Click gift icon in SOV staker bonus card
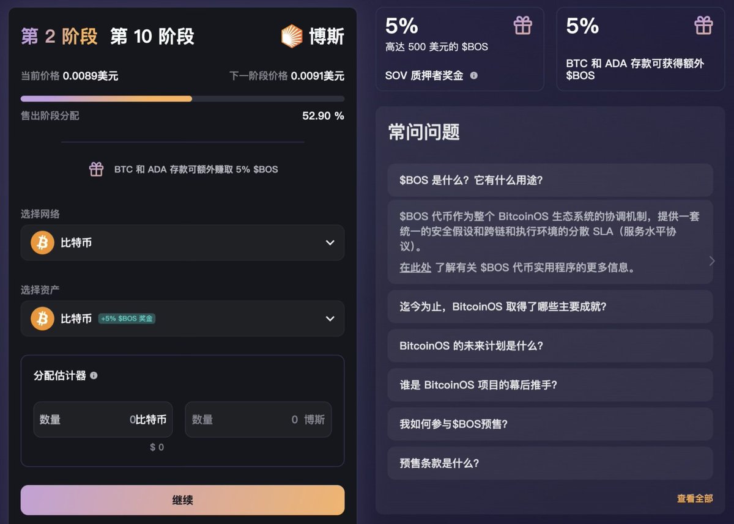 click(522, 26)
